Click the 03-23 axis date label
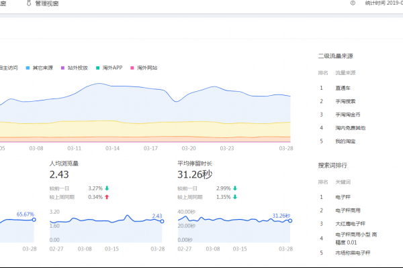 [x=227, y=149]
